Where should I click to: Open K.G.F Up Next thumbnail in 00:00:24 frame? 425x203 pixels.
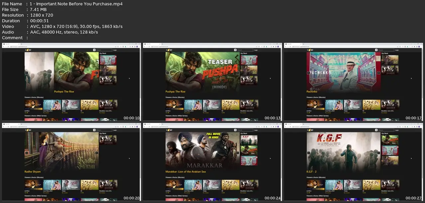click(x=249, y=140)
